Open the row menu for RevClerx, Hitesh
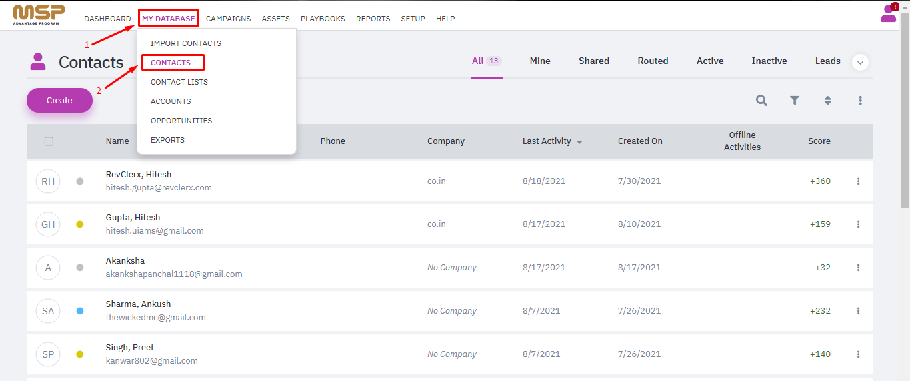The height and width of the screenshot is (381, 910). point(858,181)
